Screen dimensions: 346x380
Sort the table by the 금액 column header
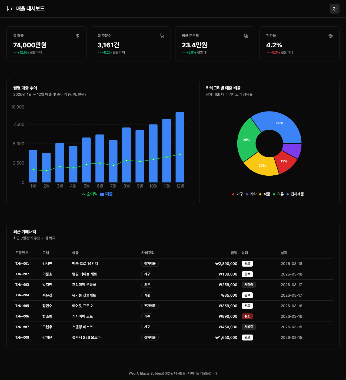[234, 253]
